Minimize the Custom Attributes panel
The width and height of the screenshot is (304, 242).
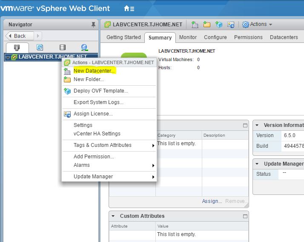coord(245,216)
